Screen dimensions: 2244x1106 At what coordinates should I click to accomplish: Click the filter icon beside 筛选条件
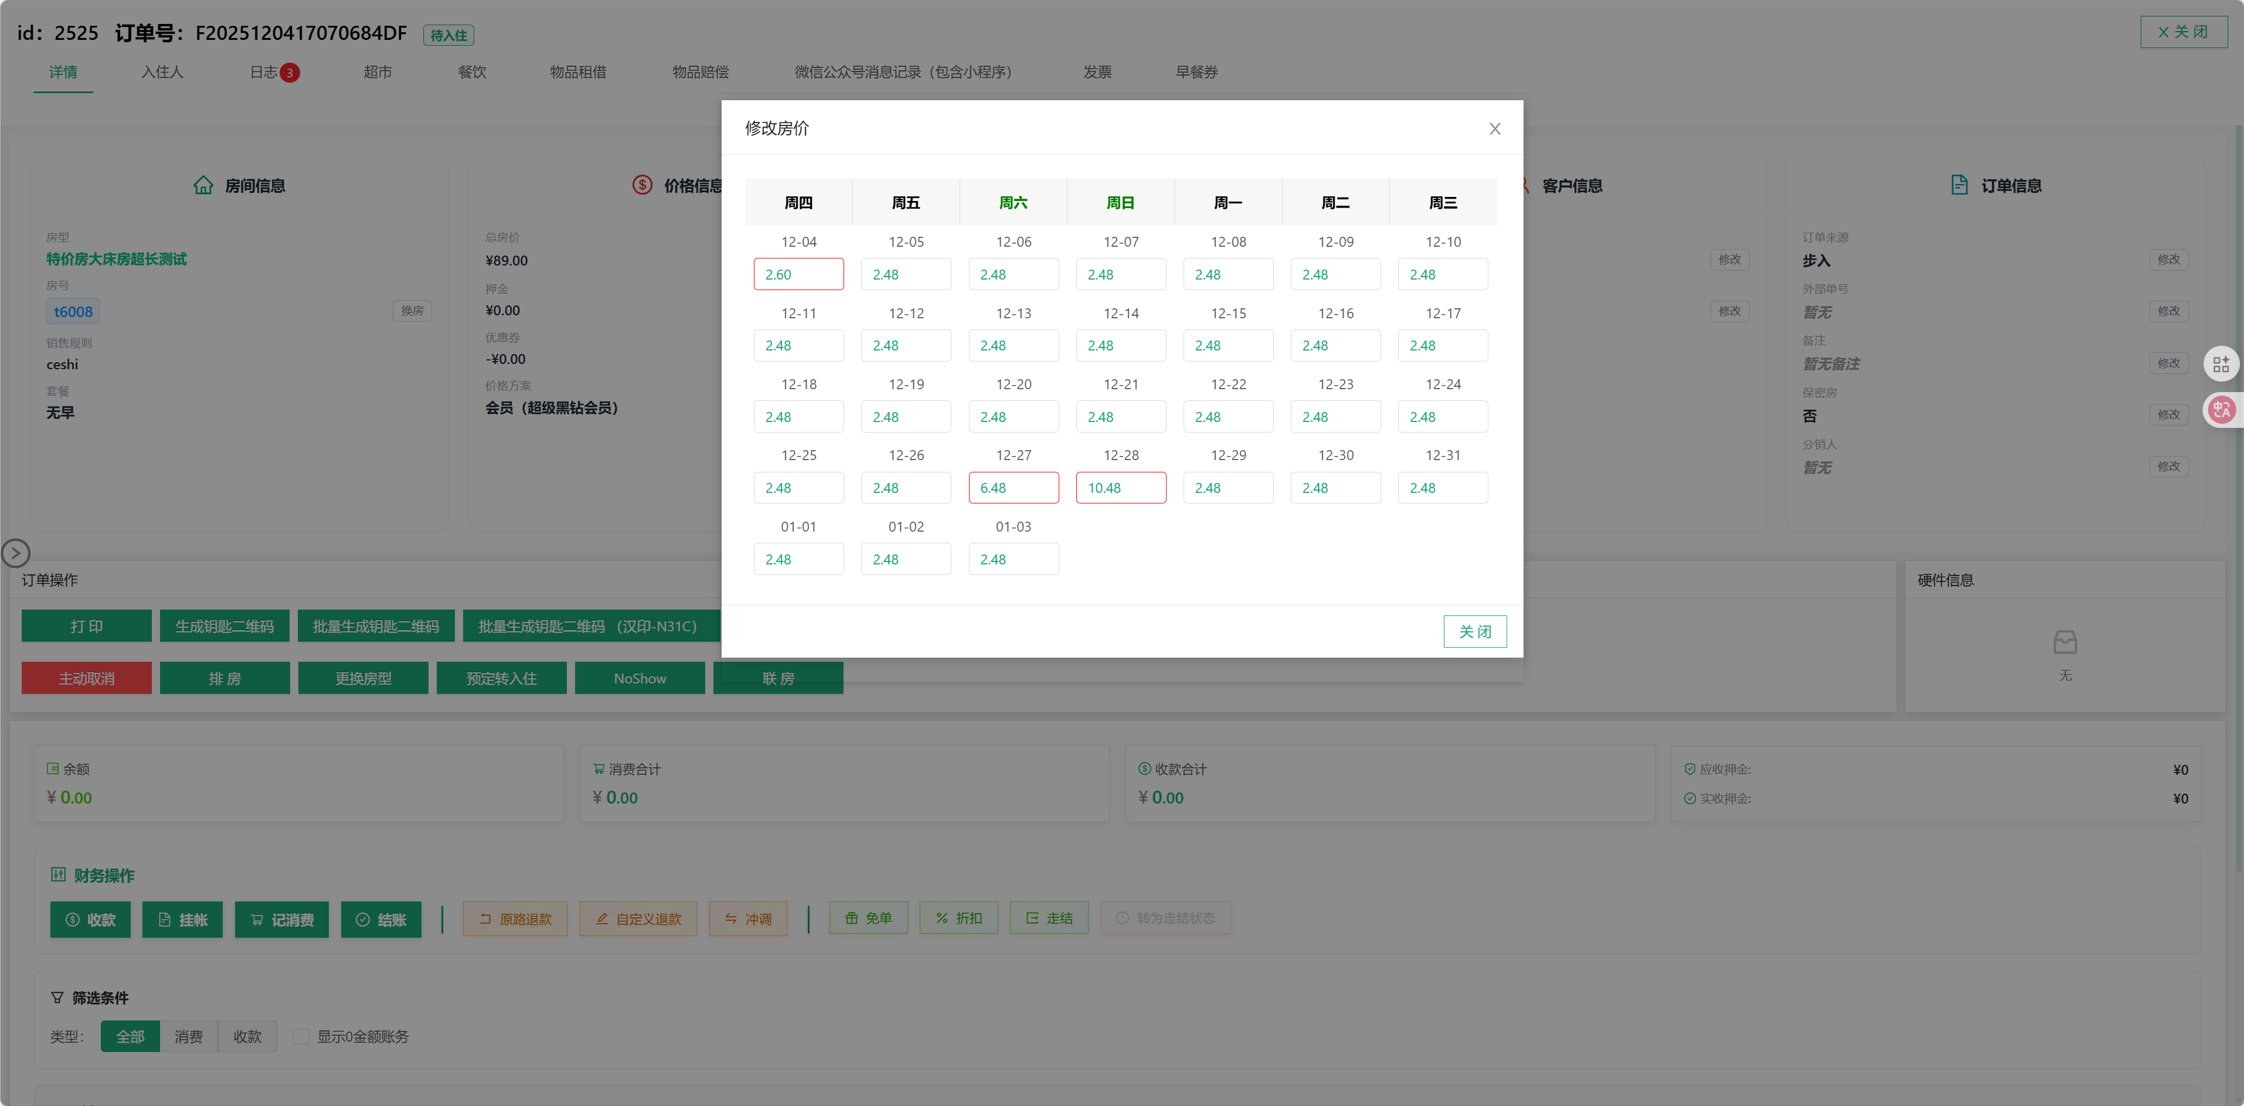[57, 997]
